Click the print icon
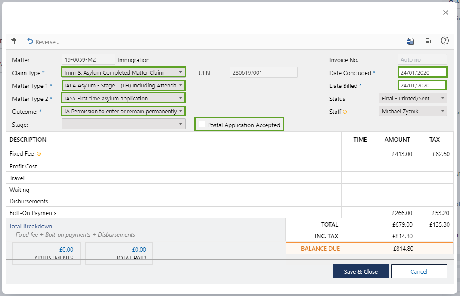The width and height of the screenshot is (460, 296). pyautogui.click(x=428, y=41)
